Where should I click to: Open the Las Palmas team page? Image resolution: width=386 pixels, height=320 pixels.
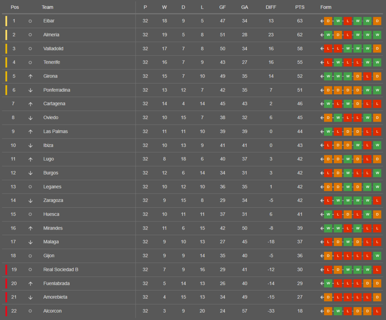point(55,131)
